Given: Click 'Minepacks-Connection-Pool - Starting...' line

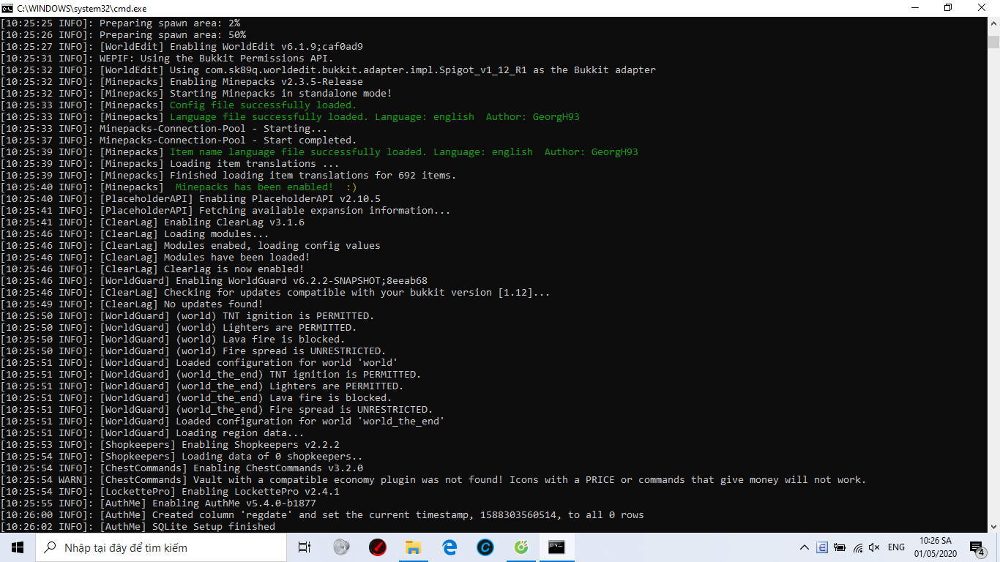Looking at the screenshot, I should click(x=164, y=129).
